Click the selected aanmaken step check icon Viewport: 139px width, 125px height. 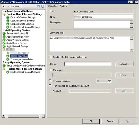click(8, 56)
